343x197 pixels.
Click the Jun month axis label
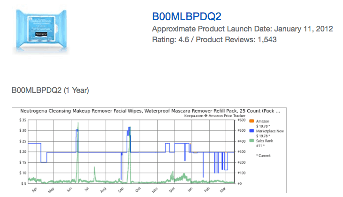pos(69,189)
